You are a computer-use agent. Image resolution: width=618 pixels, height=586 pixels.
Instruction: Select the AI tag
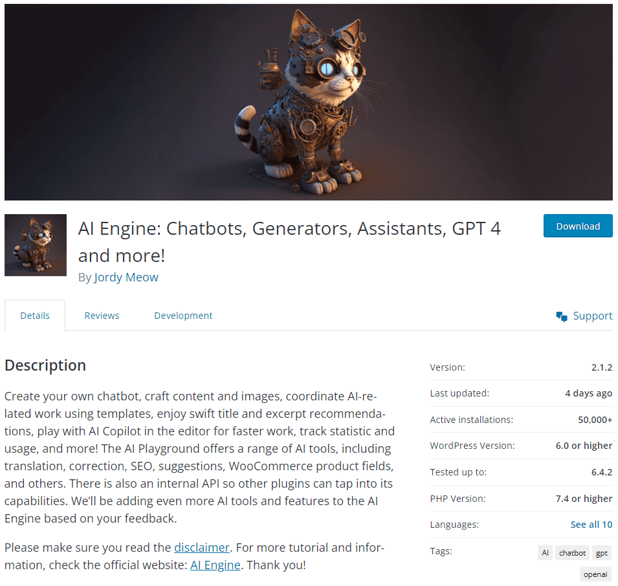545,552
